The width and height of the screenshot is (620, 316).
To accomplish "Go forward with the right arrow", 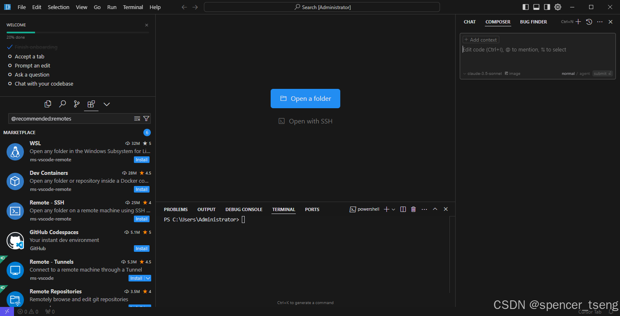I will 195,7.
